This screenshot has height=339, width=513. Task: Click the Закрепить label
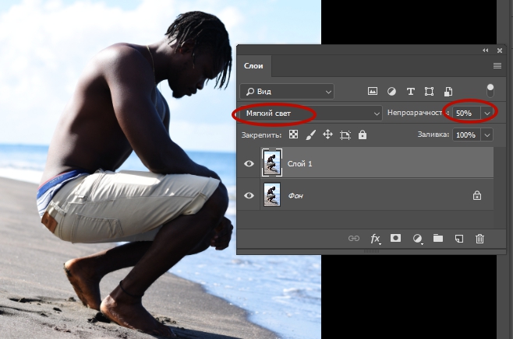coord(261,135)
